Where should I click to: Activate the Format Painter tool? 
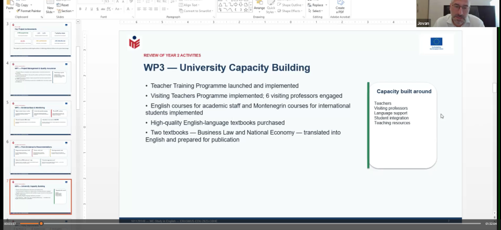tap(28, 11)
